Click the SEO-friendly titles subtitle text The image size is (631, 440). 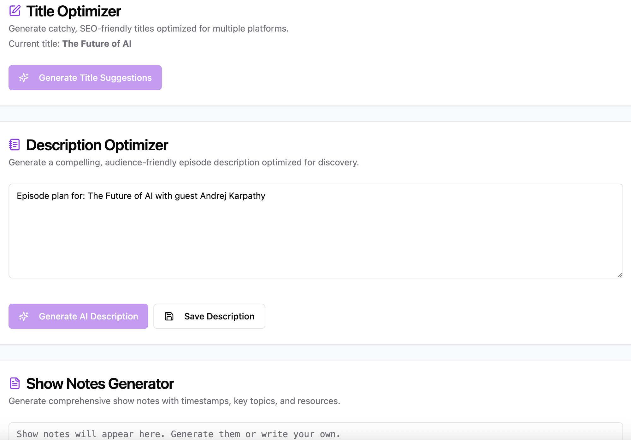pos(149,28)
